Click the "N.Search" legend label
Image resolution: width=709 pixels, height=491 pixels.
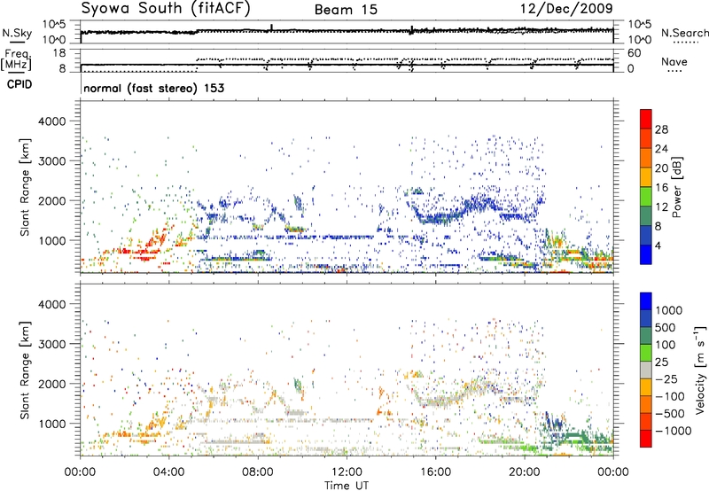pyautogui.click(x=684, y=33)
